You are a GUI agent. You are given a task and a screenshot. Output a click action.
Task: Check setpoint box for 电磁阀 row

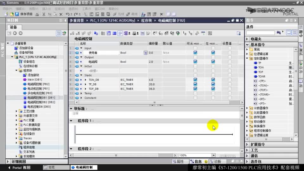click(230, 62)
